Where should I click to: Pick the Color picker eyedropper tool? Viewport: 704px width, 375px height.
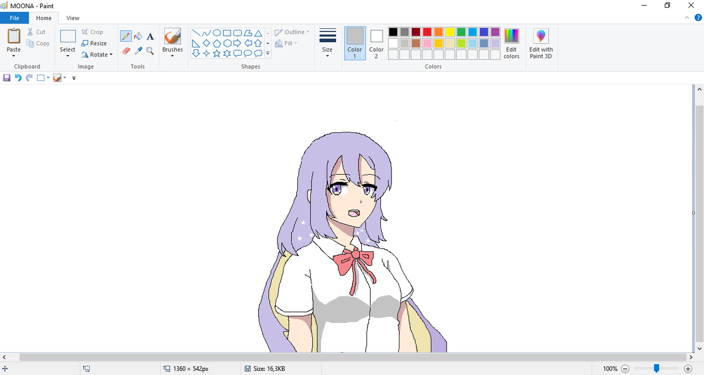pyautogui.click(x=138, y=51)
